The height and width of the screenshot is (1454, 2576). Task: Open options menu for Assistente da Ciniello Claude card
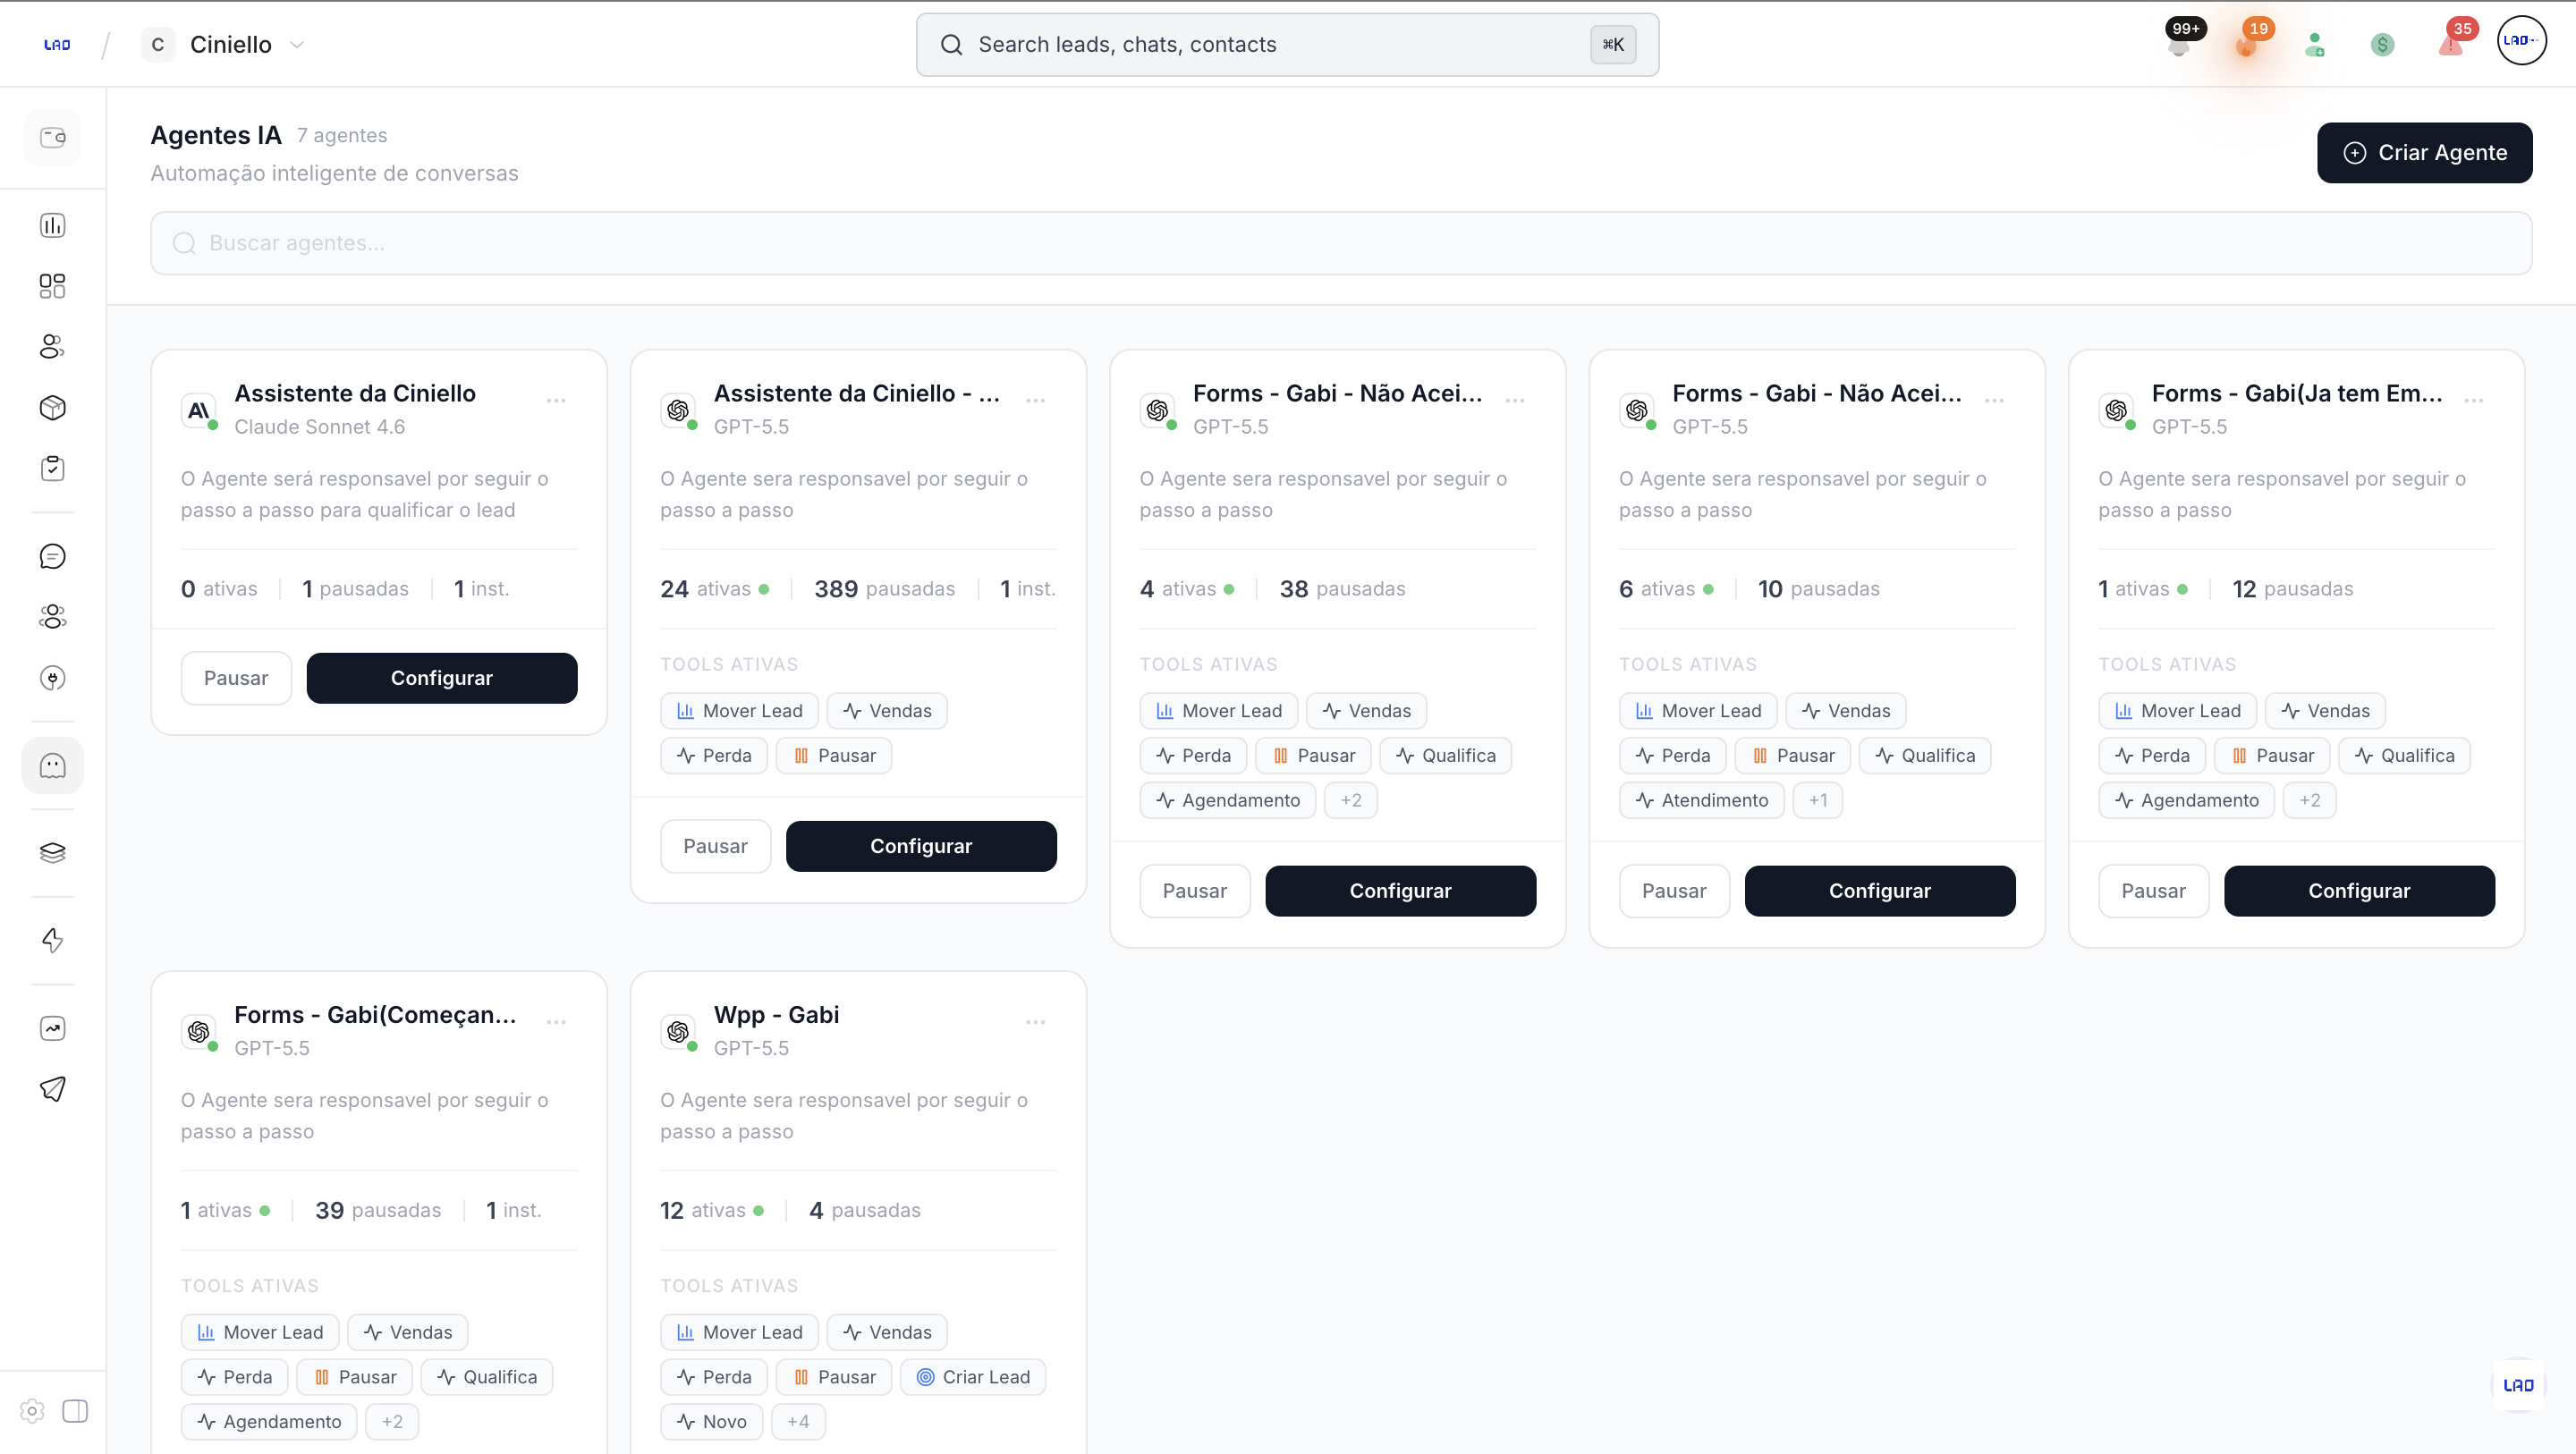(557, 401)
